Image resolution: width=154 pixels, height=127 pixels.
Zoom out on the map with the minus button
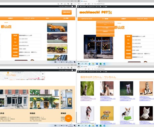[x=43, y=77]
